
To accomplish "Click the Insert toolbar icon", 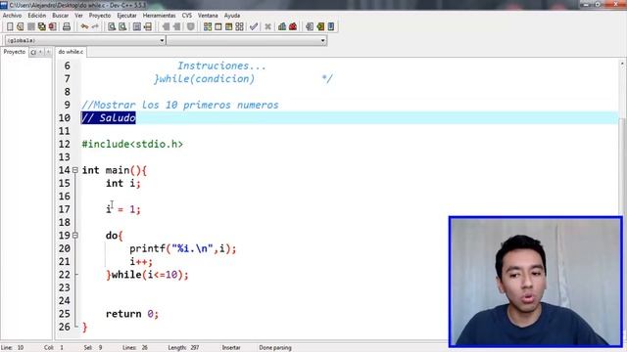I will [x=310, y=26].
